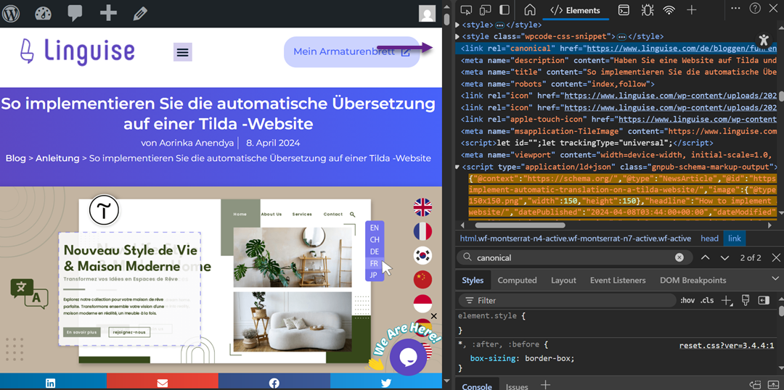
Task: Click the canonical search input field
Action: [x=574, y=257]
